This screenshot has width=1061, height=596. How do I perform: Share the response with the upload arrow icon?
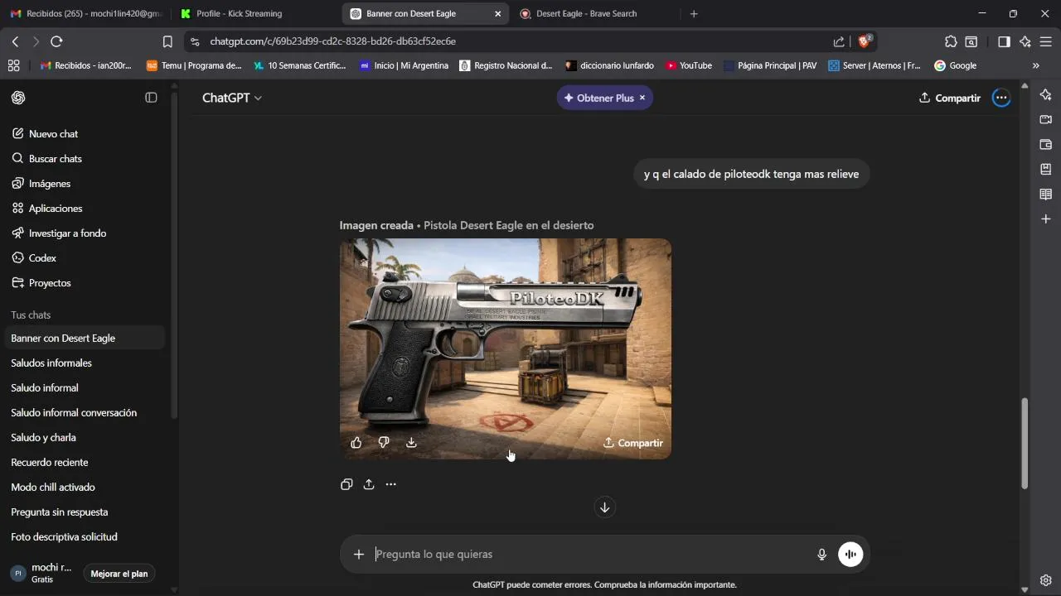[x=369, y=484]
